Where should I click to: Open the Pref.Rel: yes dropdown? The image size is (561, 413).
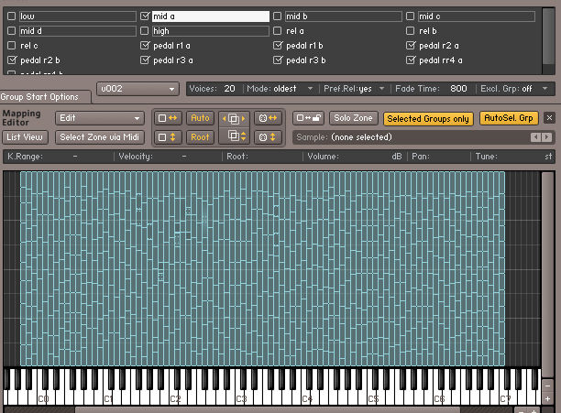point(354,89)
